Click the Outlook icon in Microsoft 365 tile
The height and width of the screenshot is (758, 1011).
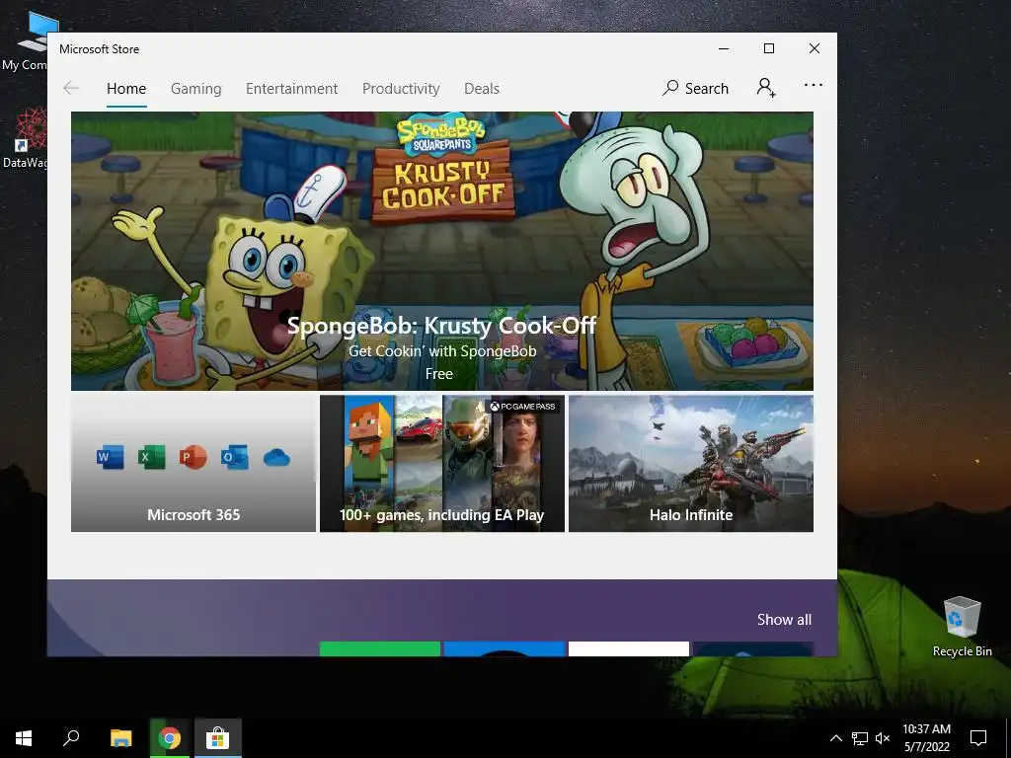(234, 457)
